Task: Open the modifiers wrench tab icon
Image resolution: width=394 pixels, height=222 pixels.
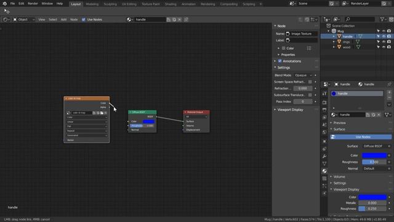Action: 324,156
